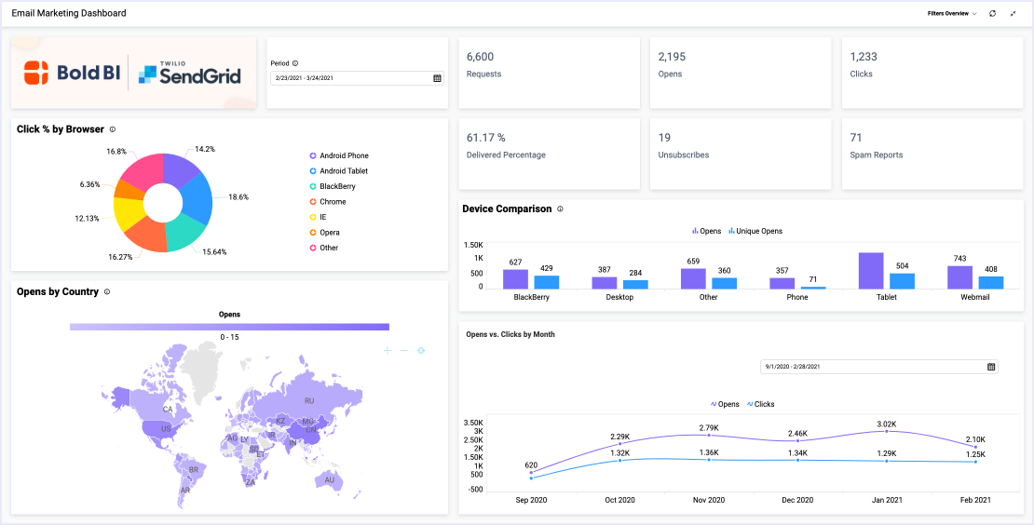The width and height of the screenshot is (1034, 525).
Task: Click the Requests KPI card
Action: tap(549, 73)
